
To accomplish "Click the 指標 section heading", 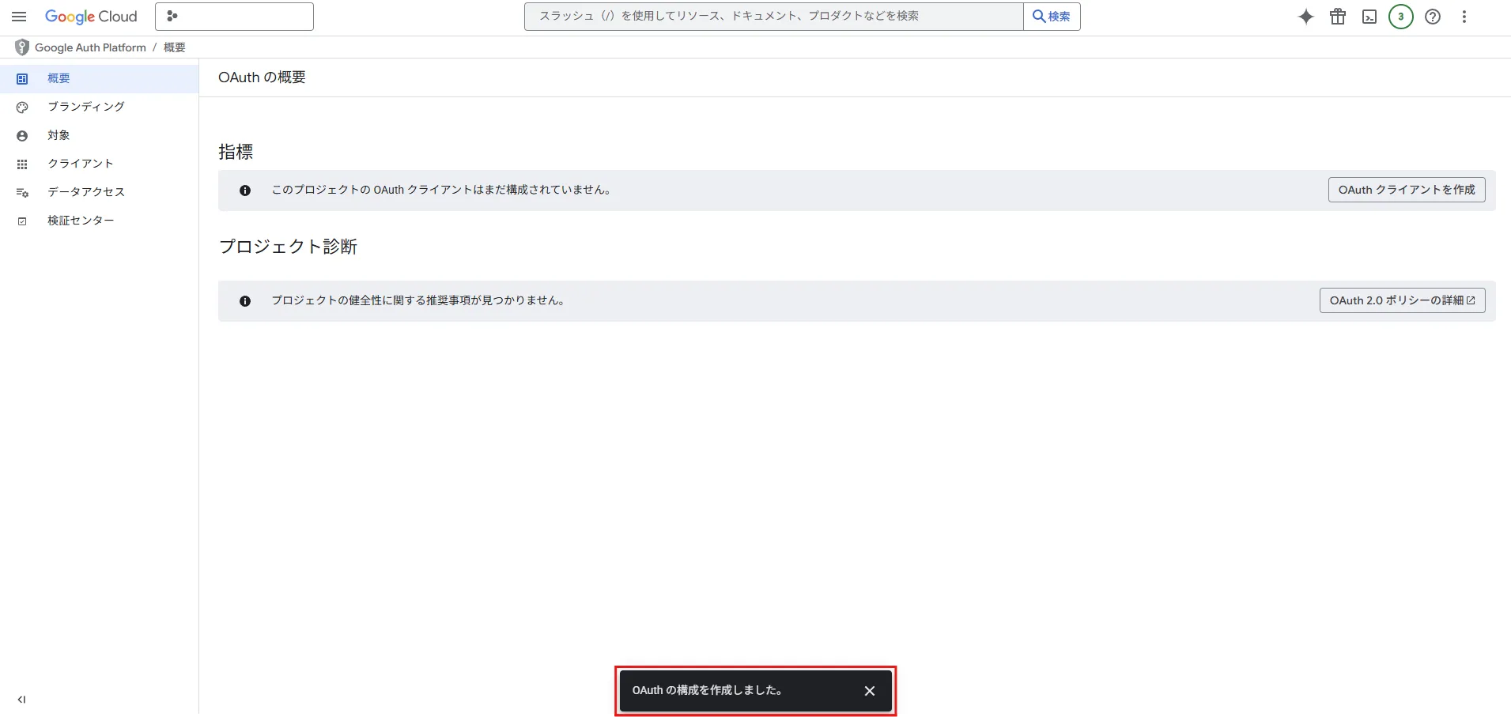I will point(236,152).
